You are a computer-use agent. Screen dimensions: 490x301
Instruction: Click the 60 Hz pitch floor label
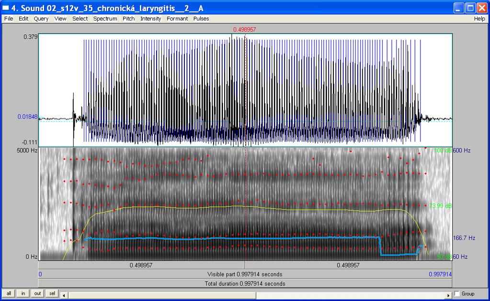tap(460, 257)
